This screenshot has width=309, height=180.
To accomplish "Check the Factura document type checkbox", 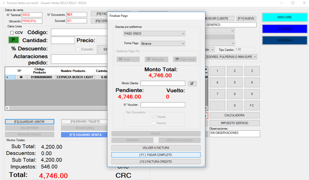I will click(x=154, y=123).
